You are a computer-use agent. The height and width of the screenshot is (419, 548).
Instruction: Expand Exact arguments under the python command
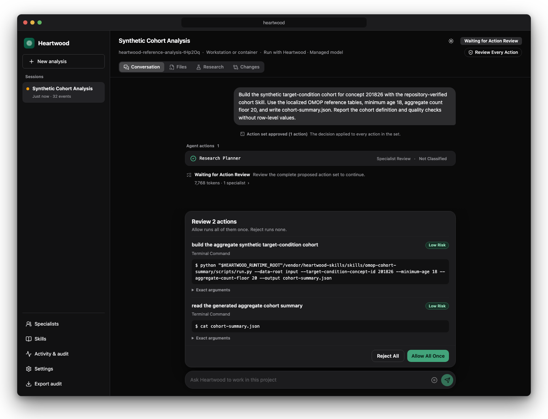tap(211, 290)
